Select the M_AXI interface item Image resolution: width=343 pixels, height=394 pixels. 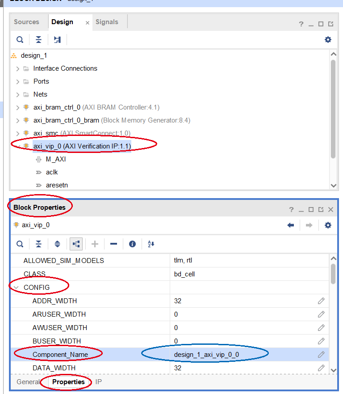tap(56, 159)
